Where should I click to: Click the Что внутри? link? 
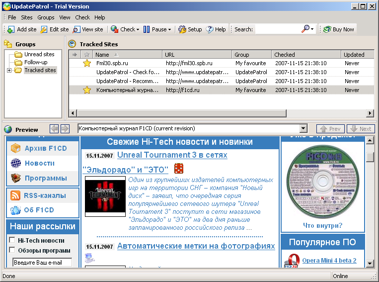coord(323,226)
